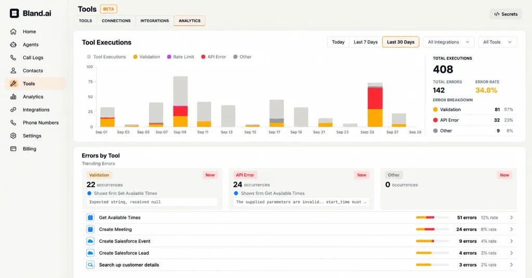Expand Create Meeting row chevron
Viewport: 532px width, 278px height.
tap(511, 230)
